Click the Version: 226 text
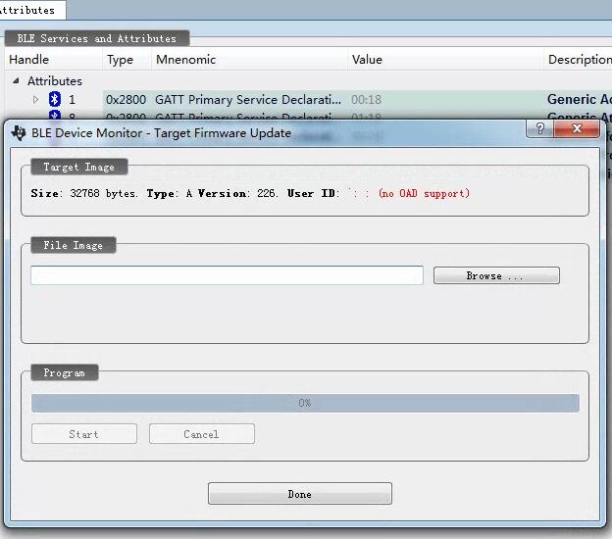The image size is (612, 539). [237, 193]
